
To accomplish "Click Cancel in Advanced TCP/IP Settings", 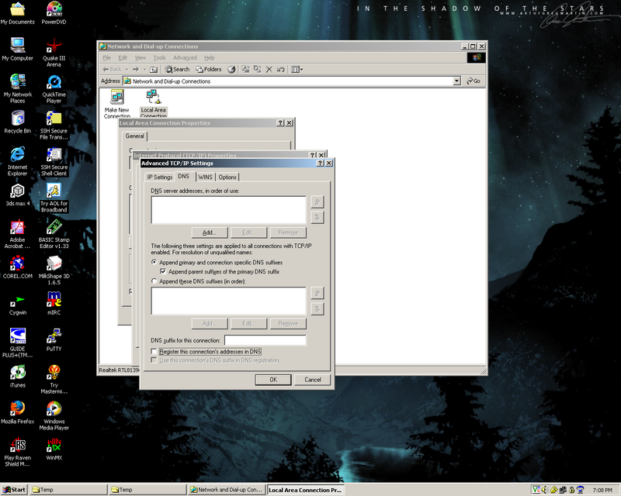I will 313,380.
